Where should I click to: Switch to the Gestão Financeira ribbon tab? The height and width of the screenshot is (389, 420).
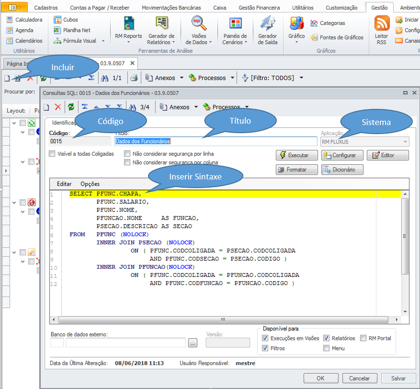coord(259,8)
